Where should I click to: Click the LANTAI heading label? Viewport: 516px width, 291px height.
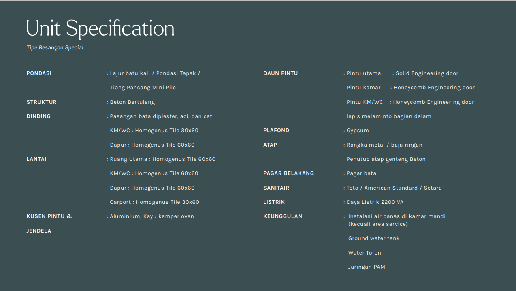[x=36, y=159]
